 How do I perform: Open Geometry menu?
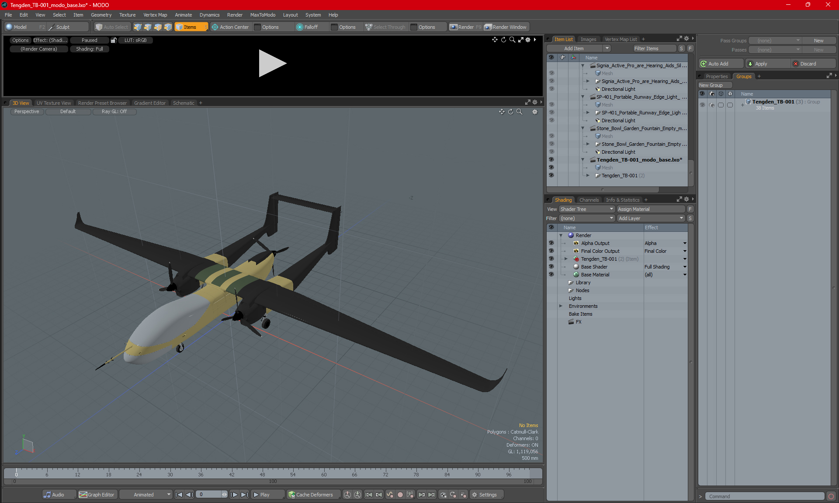pyautogui.click(x=101, y=15)
